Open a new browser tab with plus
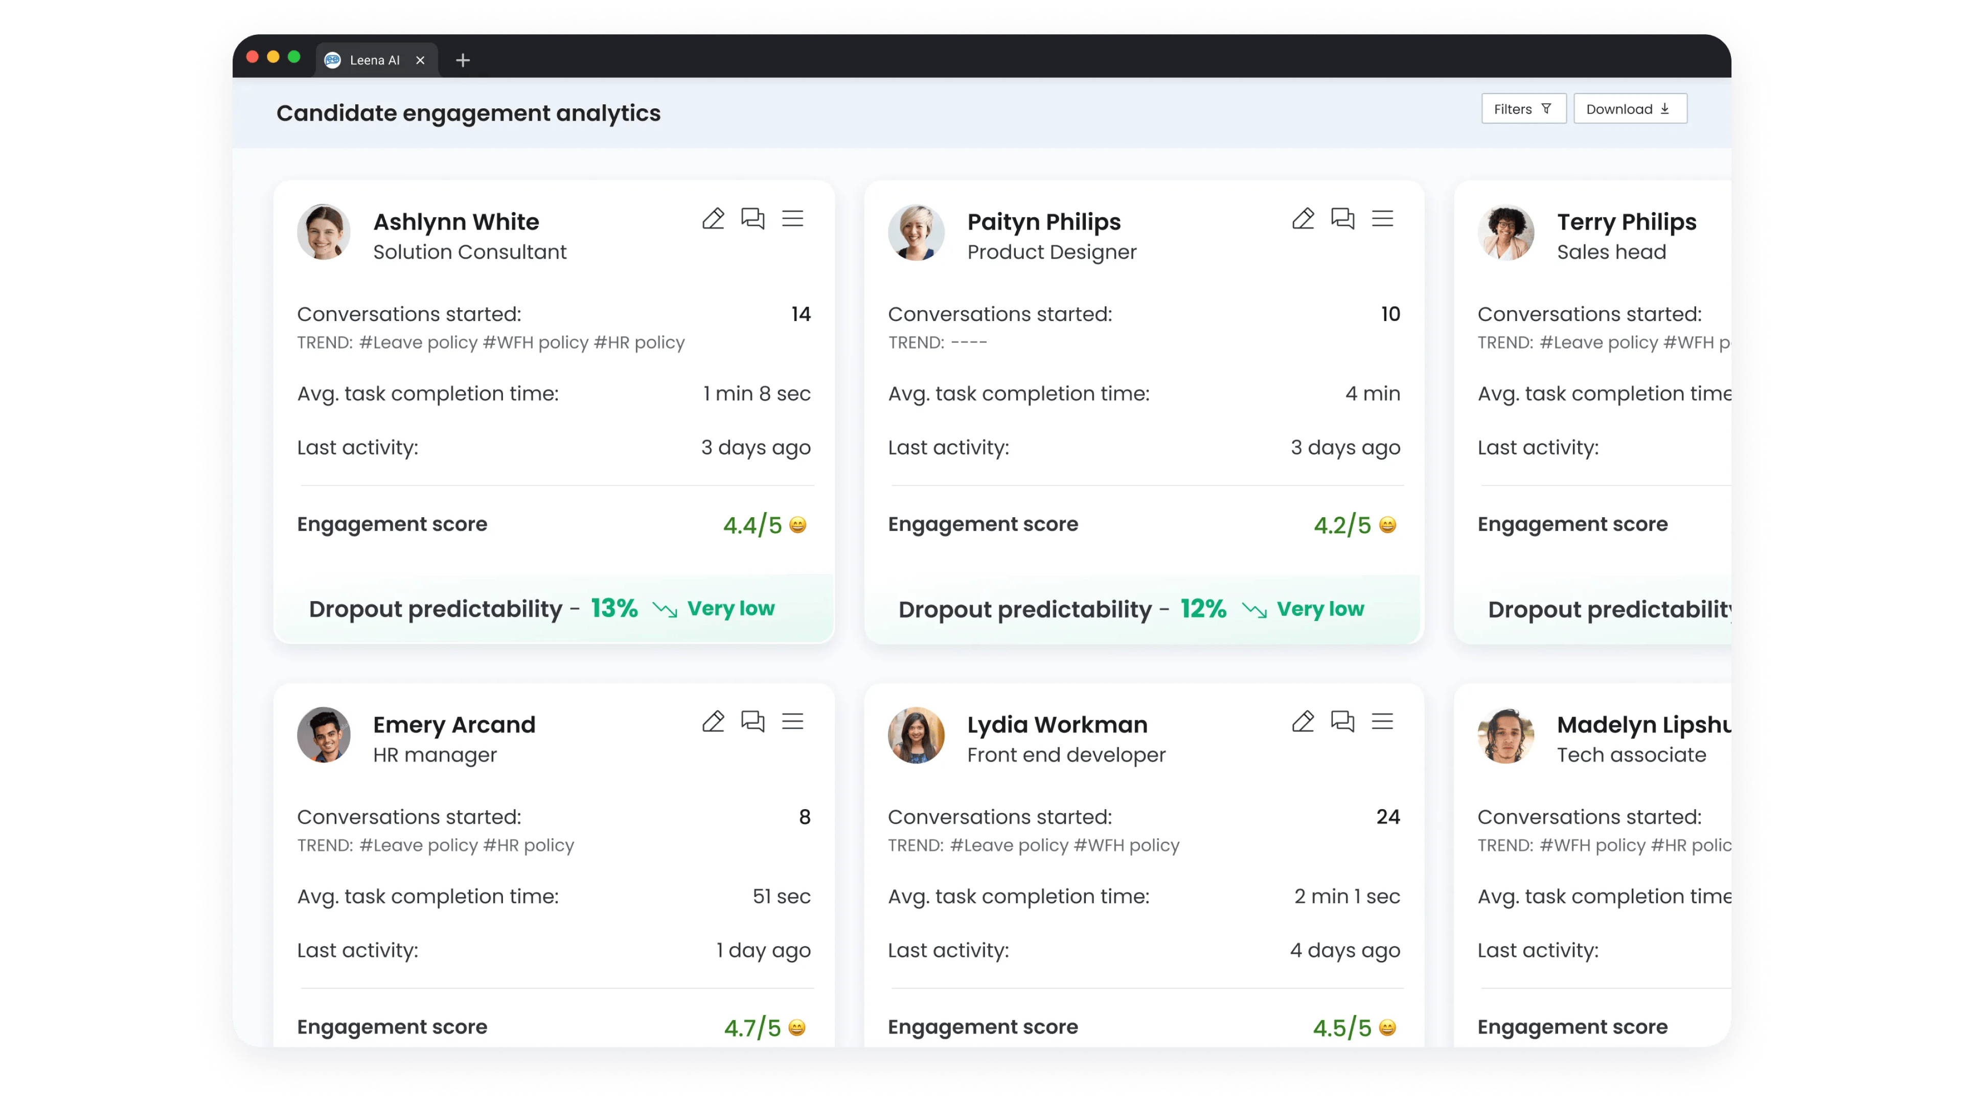 point(463,60)
